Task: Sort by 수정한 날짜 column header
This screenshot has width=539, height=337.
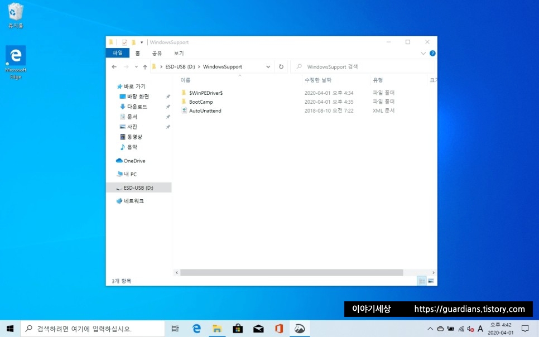Action: tap(318, 80)
